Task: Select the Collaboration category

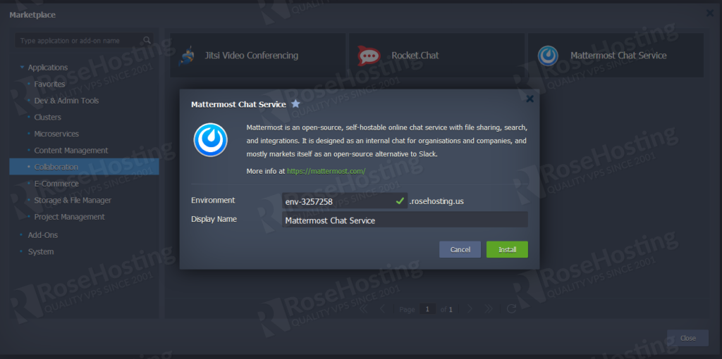Action: [56, 167]
